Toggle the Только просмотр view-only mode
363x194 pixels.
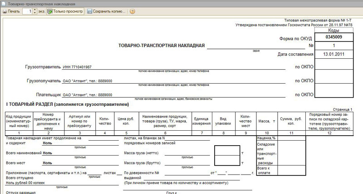(x=64, y=11)
